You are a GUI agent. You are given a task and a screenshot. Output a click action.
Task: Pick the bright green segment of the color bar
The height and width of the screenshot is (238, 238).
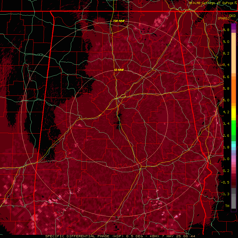(234, 127)
